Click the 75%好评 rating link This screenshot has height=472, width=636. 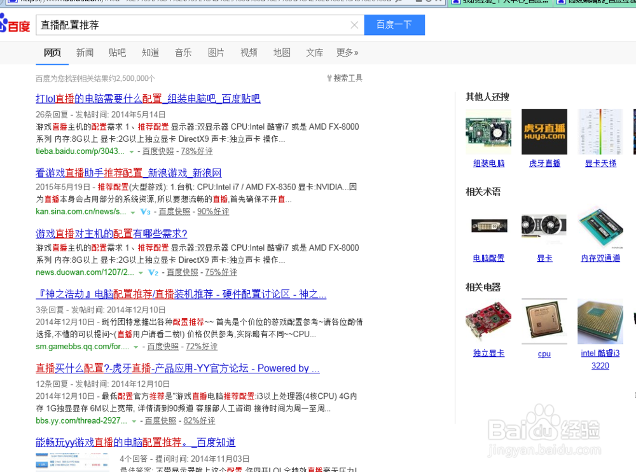[x=221, y=272]
